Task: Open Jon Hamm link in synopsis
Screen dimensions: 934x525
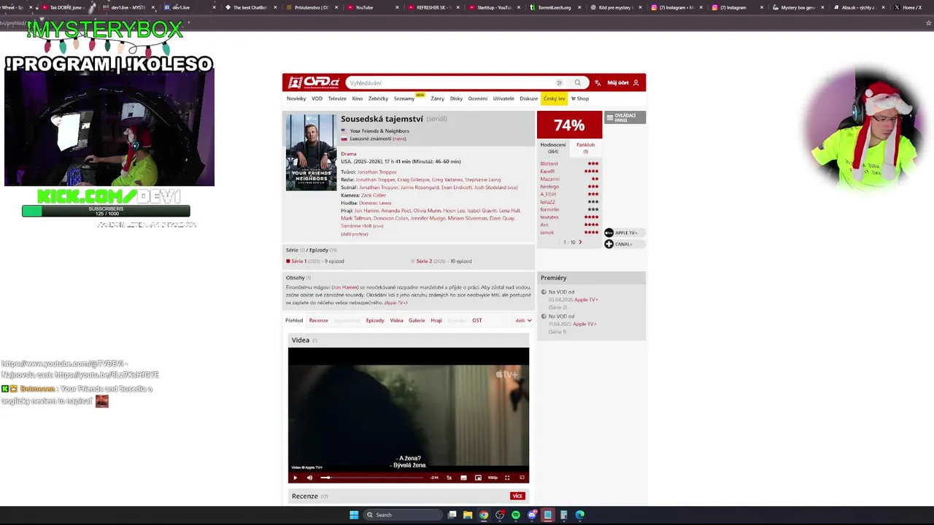Action: tap(346, 287)
